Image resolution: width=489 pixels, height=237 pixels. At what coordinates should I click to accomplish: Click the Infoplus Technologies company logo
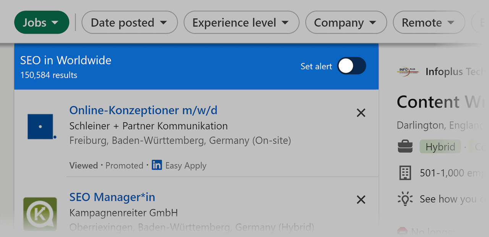406,71
